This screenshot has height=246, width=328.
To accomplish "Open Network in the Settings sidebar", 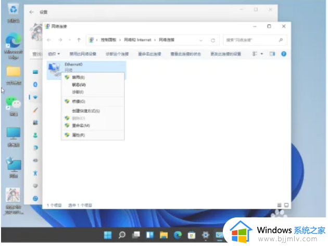I will (x=35, y=97).
